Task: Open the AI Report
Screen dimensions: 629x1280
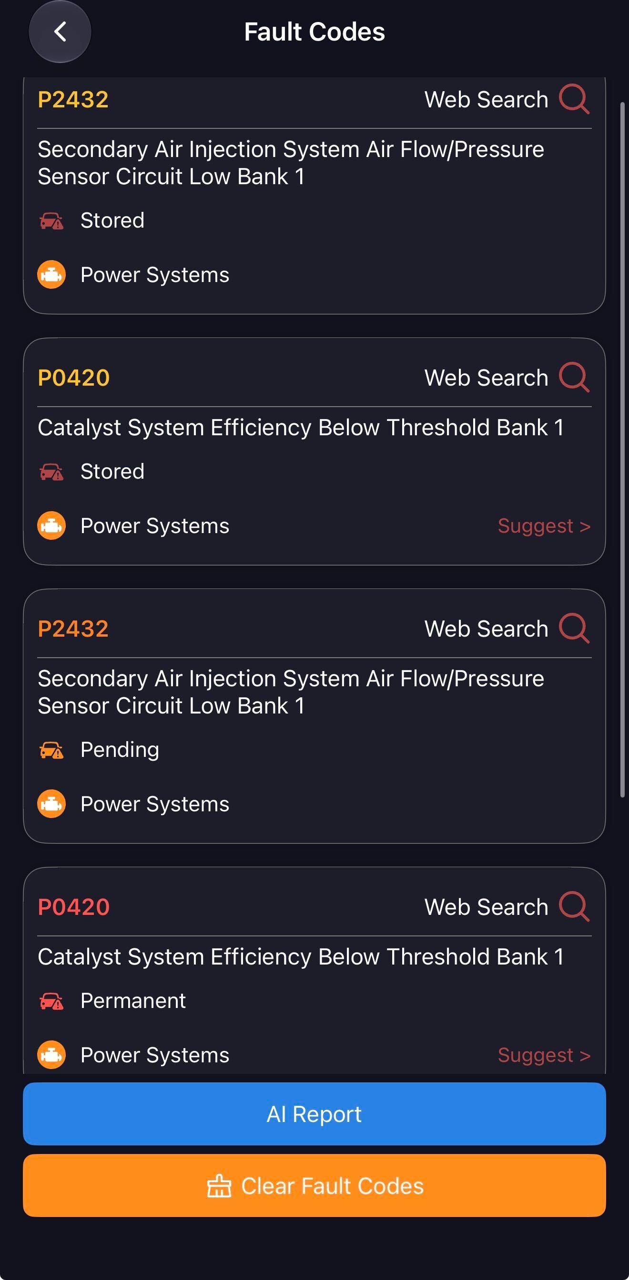Action: [314, 1113]
